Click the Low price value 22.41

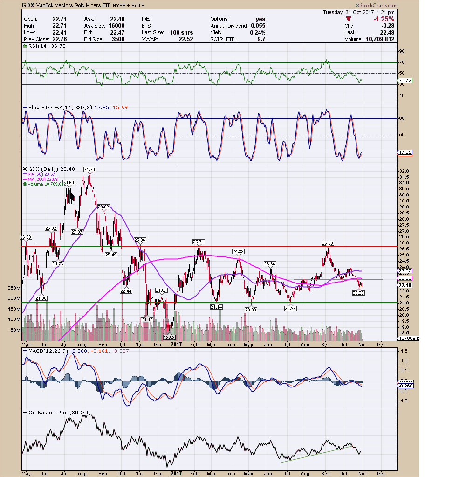(x=59, y=33)
